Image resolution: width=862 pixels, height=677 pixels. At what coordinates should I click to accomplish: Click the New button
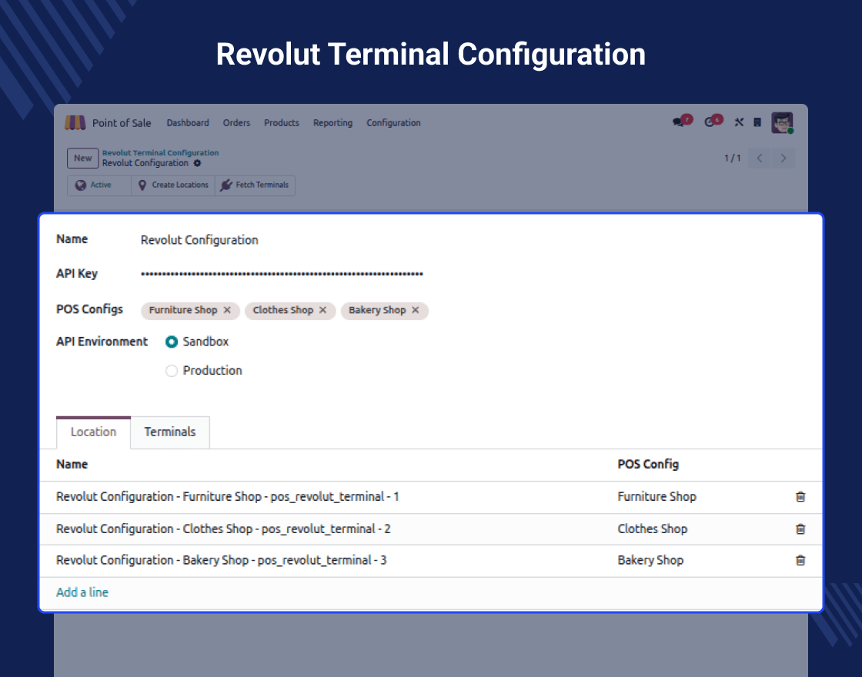pos(83,158)
